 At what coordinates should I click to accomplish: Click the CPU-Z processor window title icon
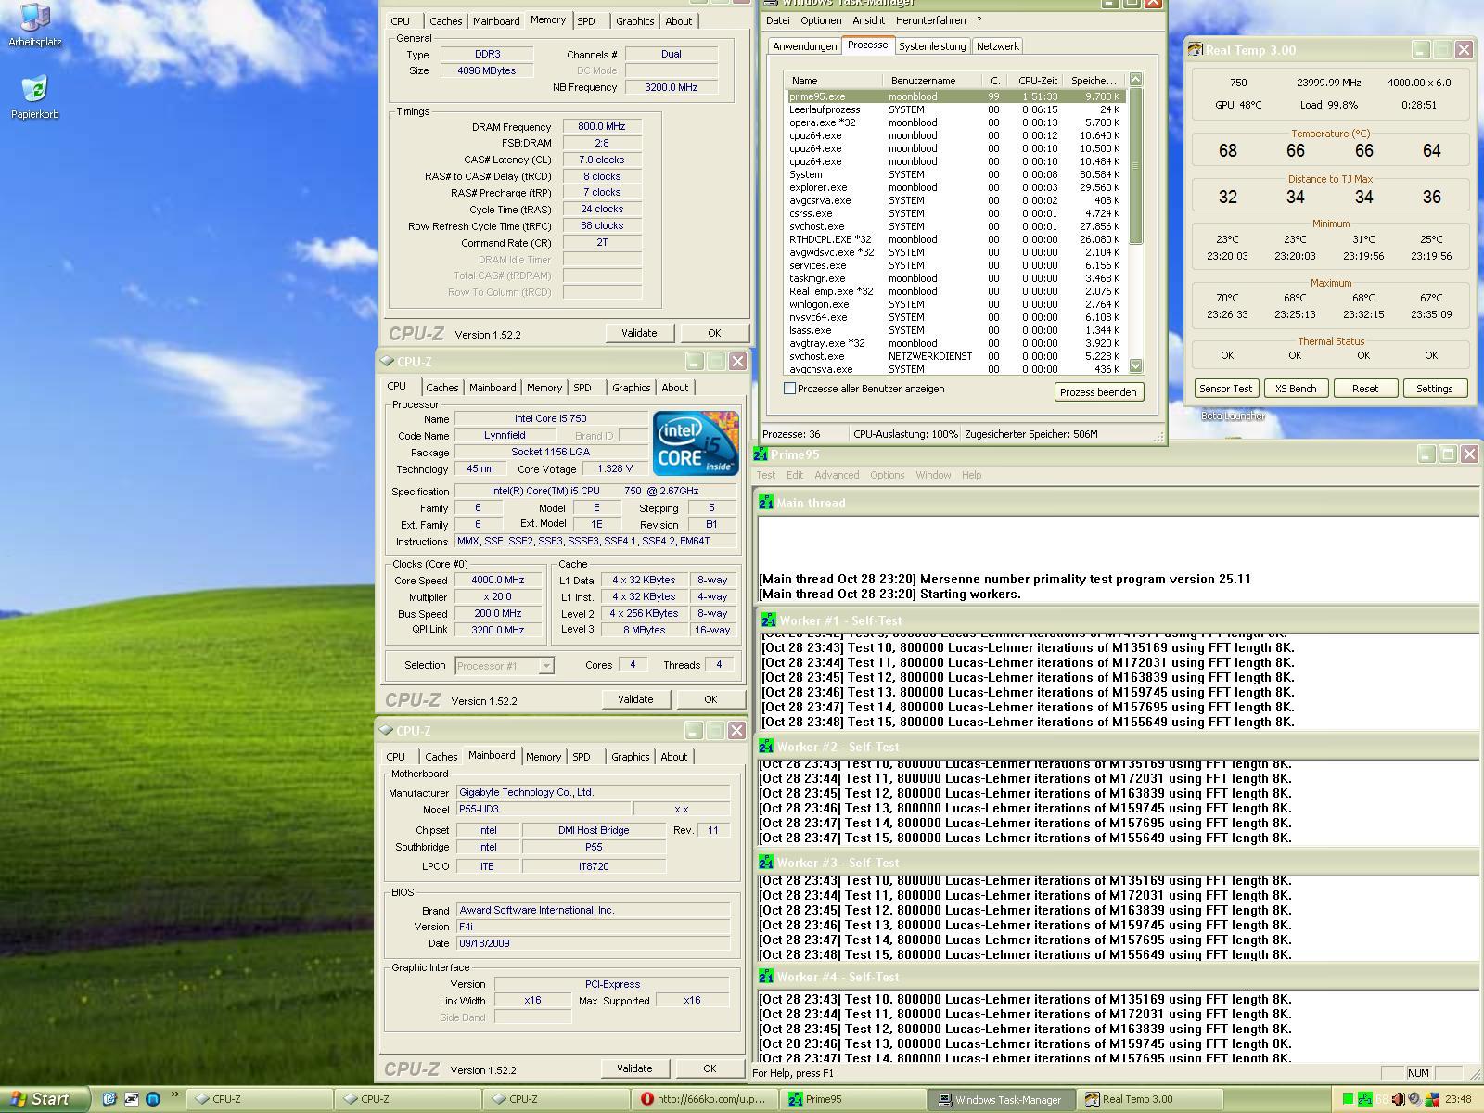click(387, 362)
